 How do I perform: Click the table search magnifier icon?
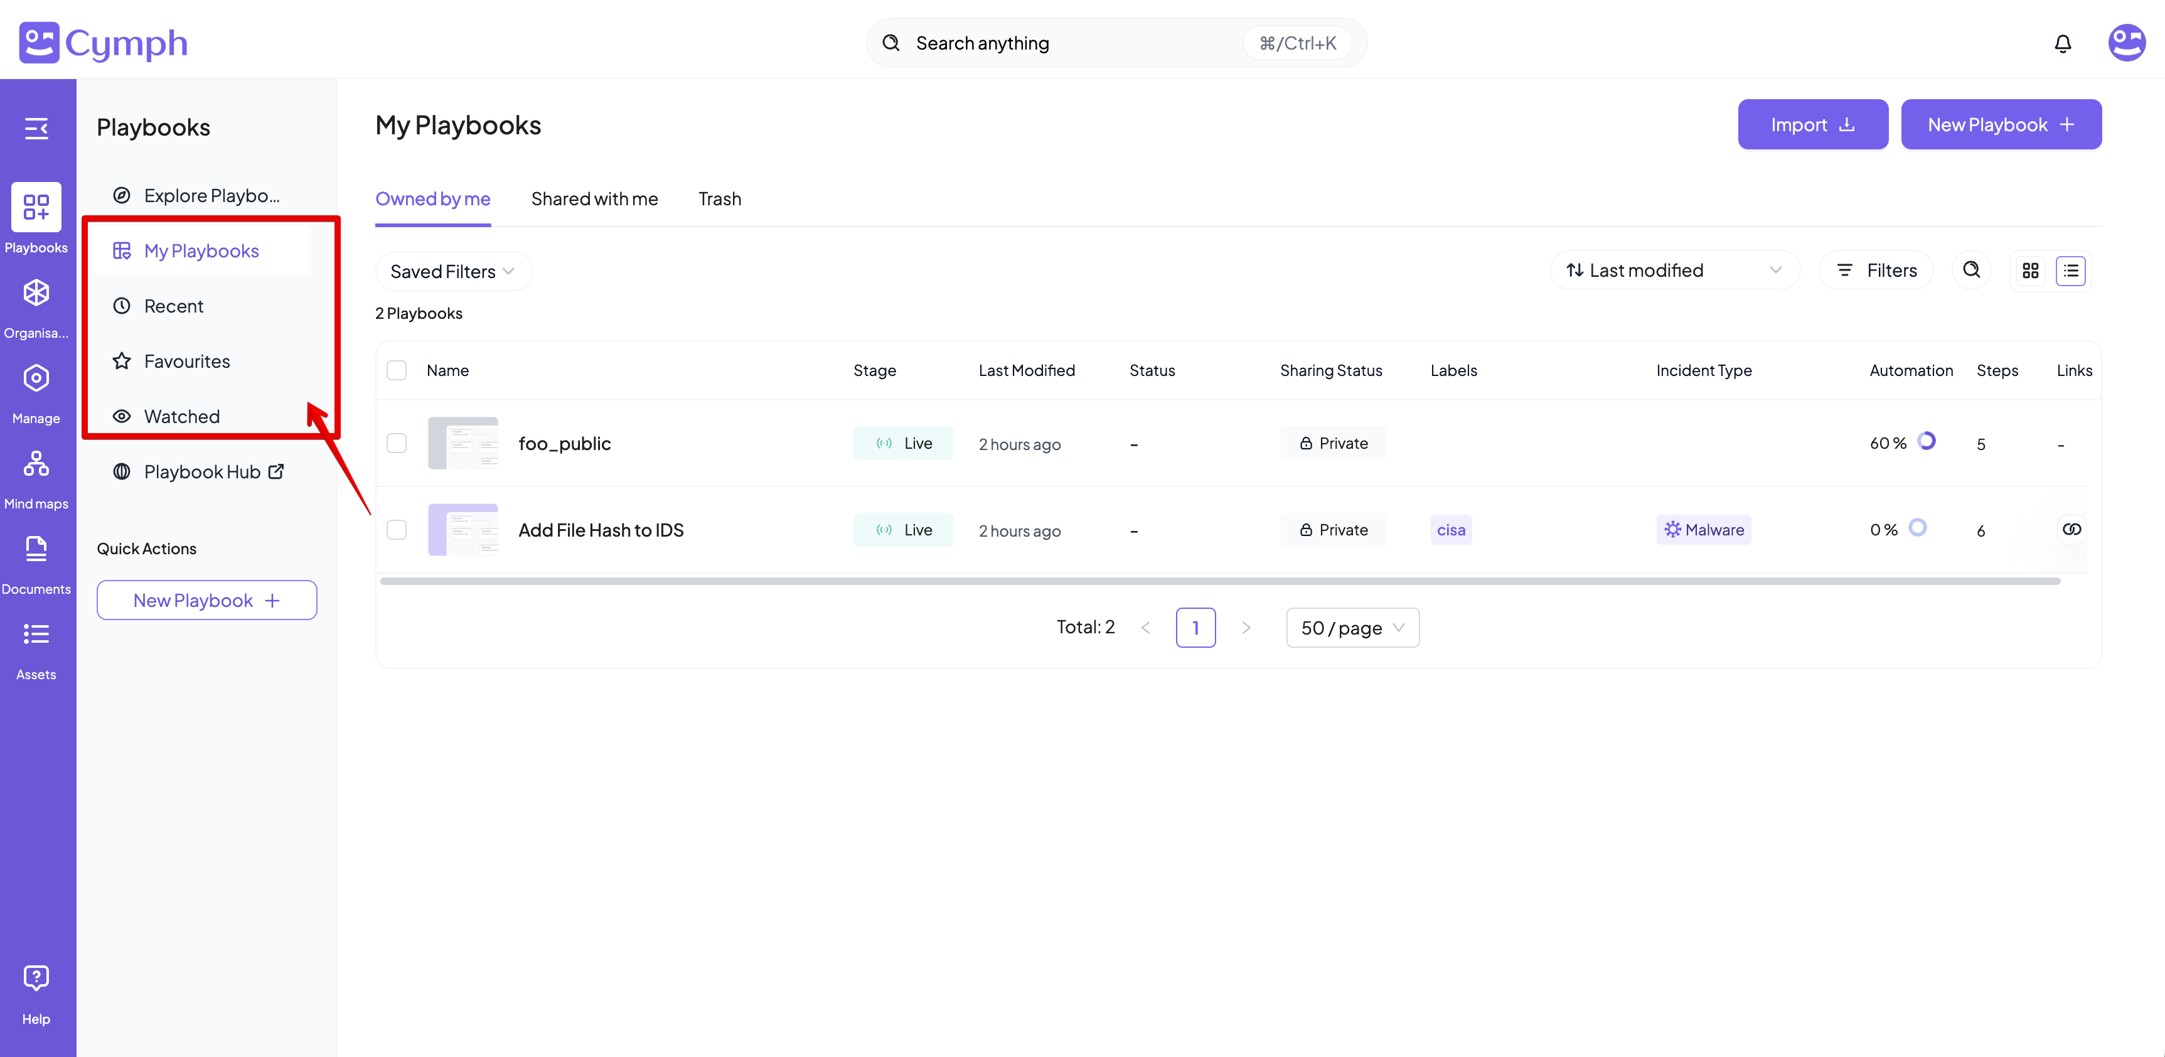click(x=1971, y=270)
